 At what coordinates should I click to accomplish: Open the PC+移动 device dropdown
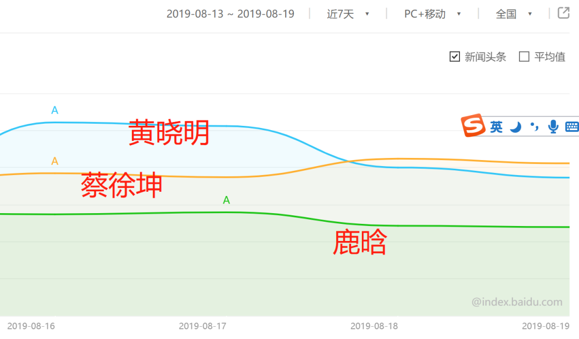pos(432,14)
